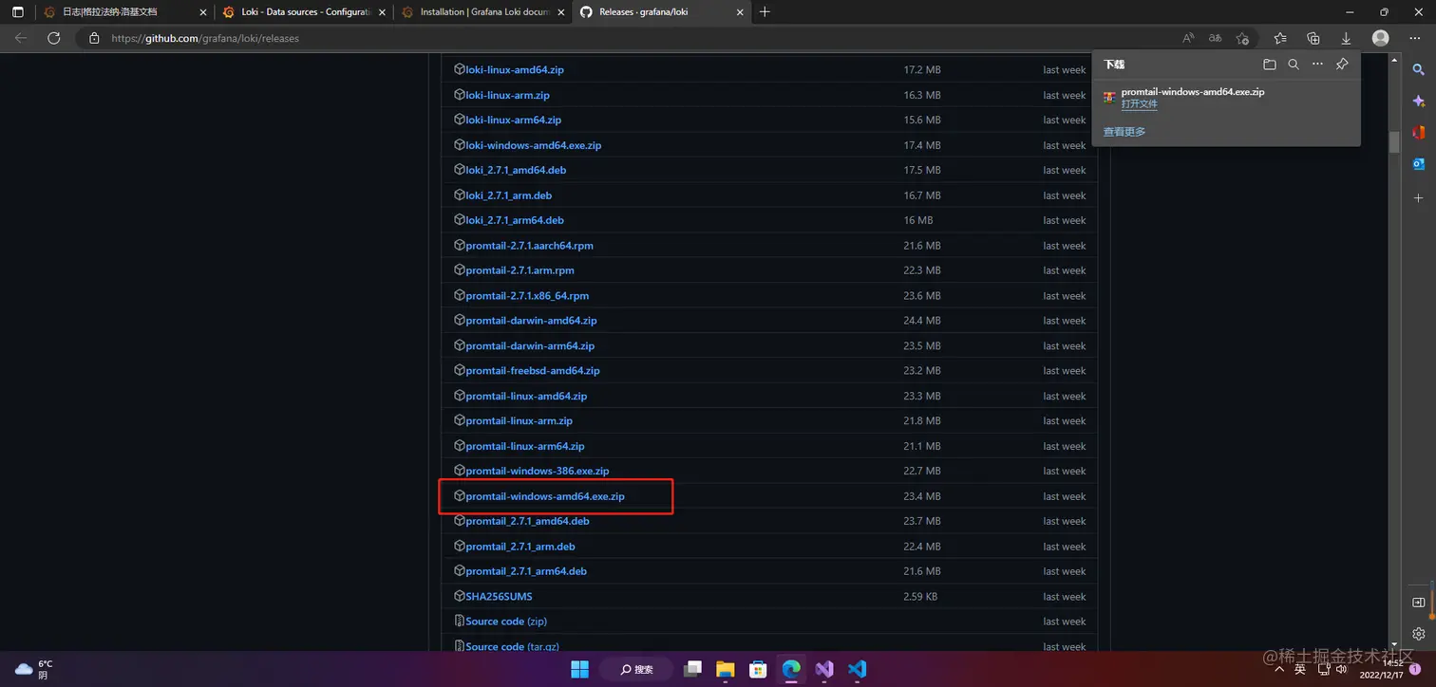The height and width of the screenshot is (687, 1436).
Task: Open the favorites list icon
Action: pos(1280,38)
